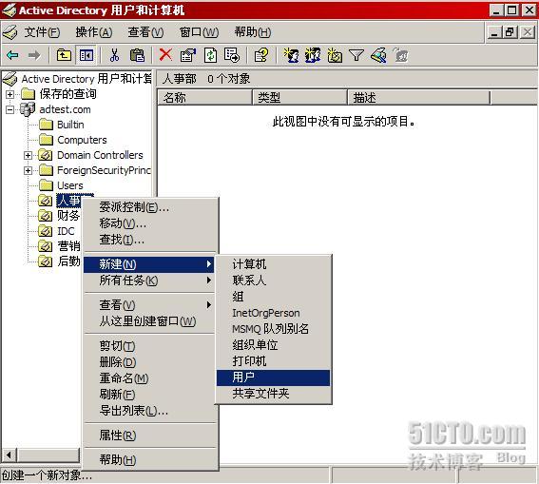Open the 所有任务(K) submenu

(x=149, y=281)
